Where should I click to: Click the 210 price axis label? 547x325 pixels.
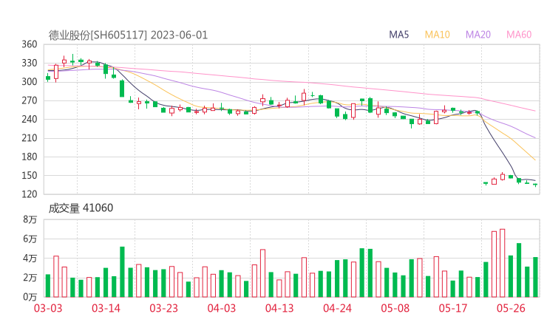[30, 138]
